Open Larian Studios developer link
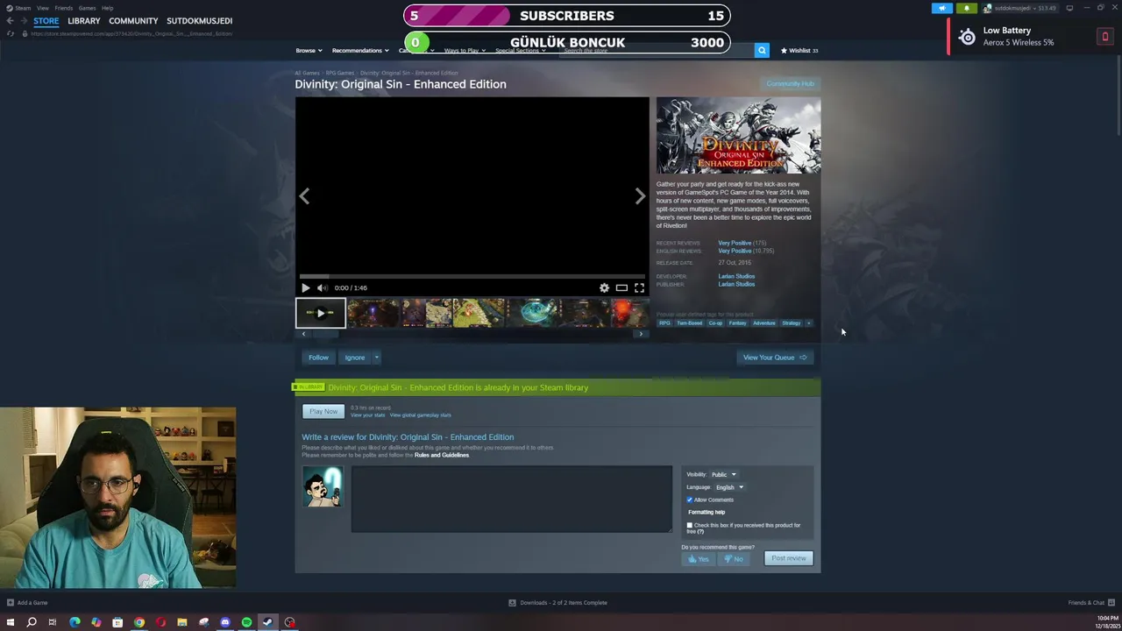The width and height of the screenshot is (1122, 631). tap(736, 276)
